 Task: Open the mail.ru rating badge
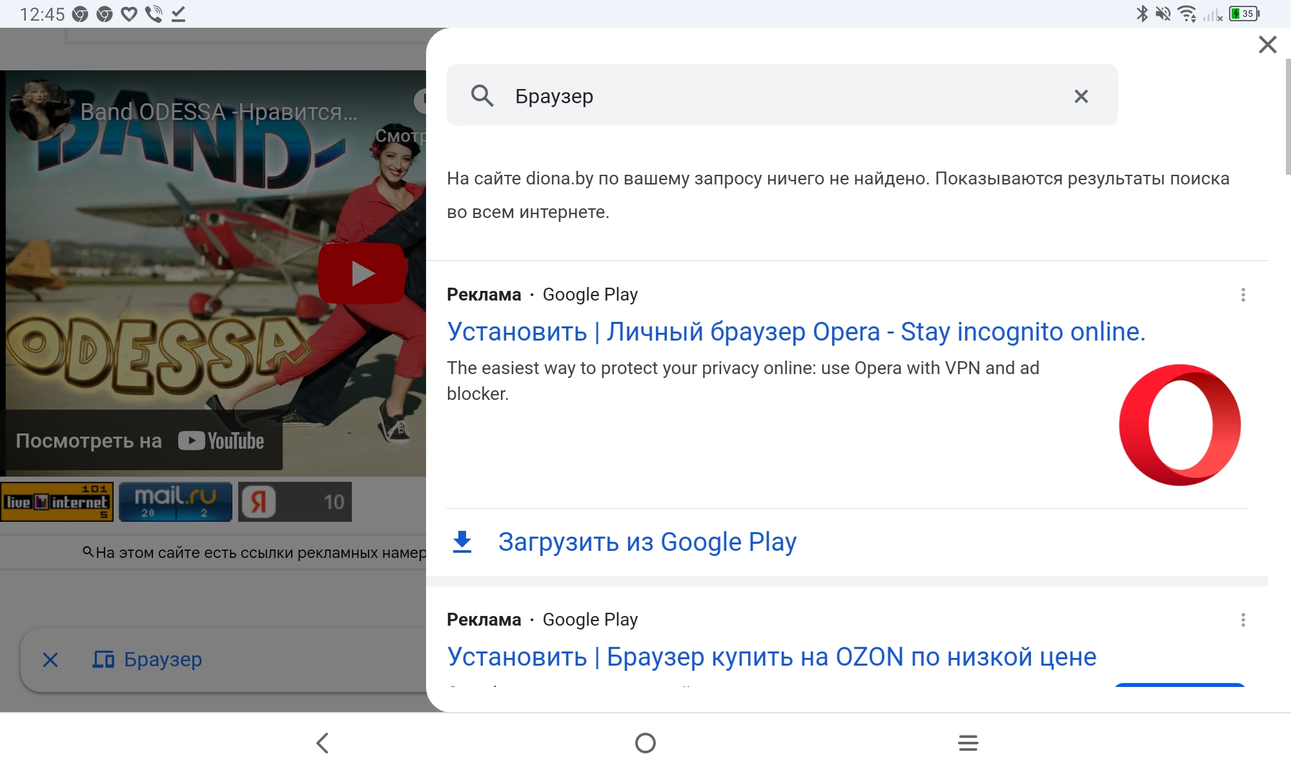click(x=176, y=502)
